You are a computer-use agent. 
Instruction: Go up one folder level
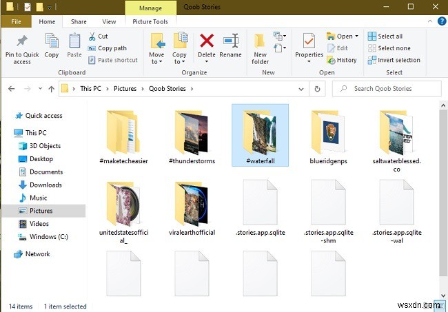click(x=52, y=89)
